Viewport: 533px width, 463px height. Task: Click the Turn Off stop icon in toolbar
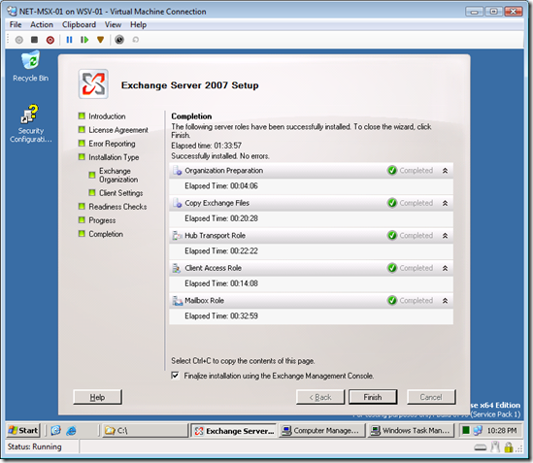pyautogui.click(x=34, y=40)
